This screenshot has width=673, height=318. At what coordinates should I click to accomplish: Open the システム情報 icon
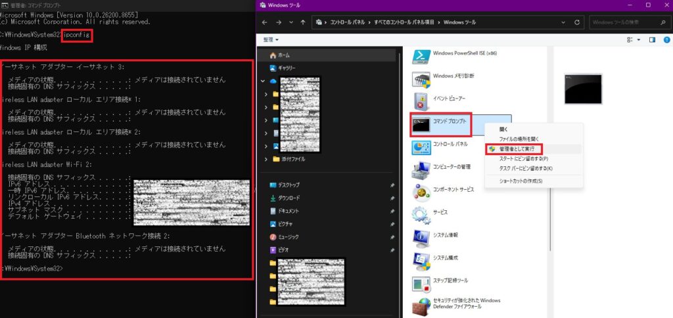coord(421,238)
